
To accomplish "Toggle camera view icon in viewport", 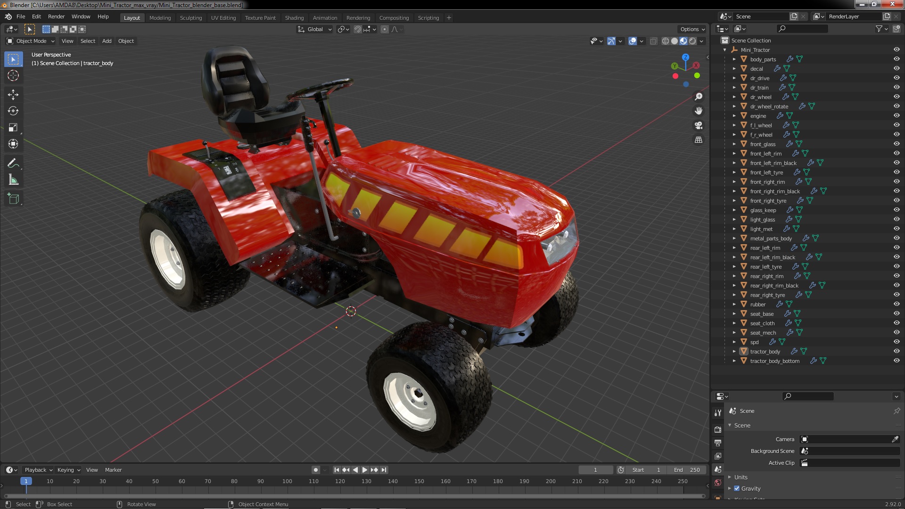I will (699, 125).
